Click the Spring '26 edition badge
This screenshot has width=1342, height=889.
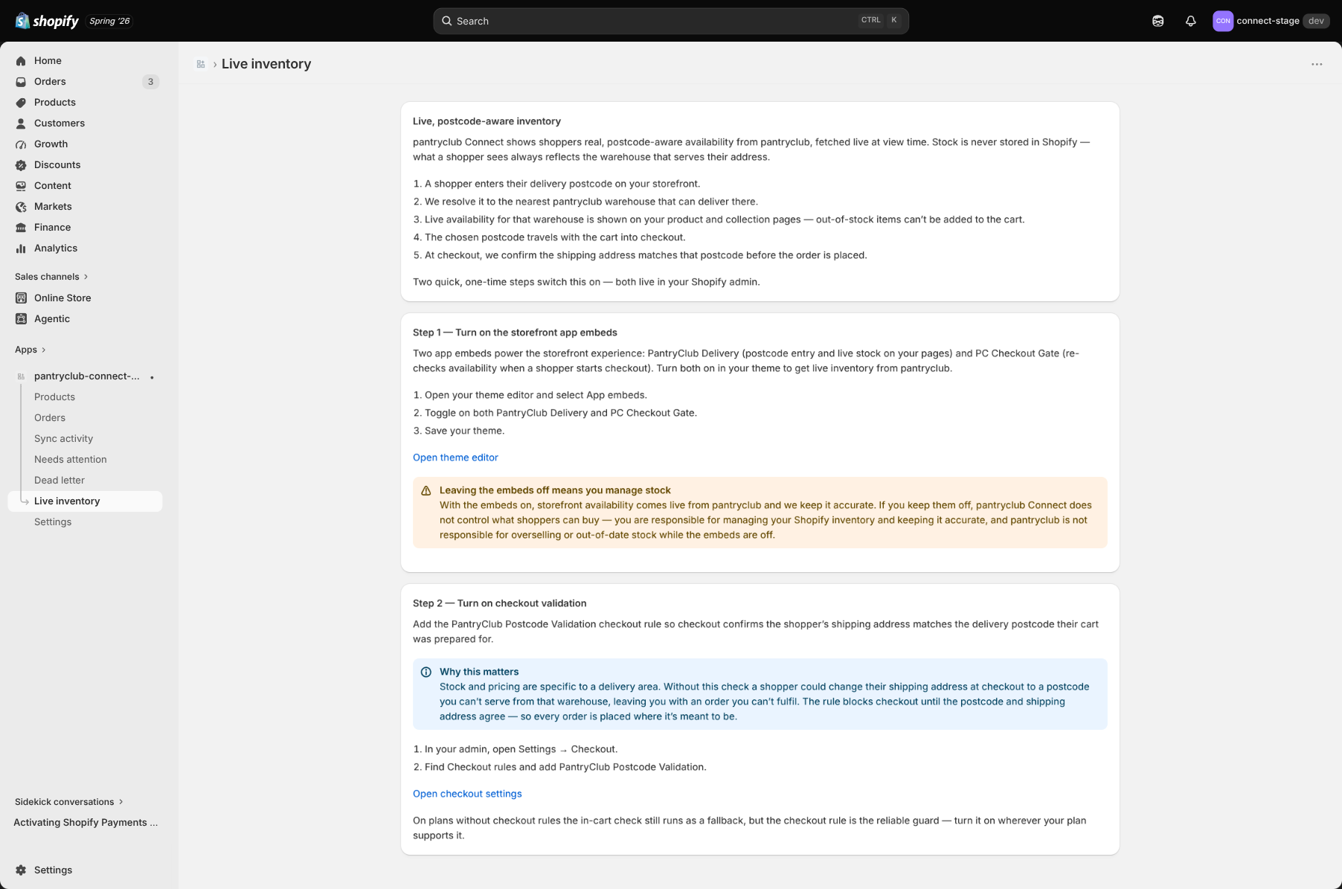coord(109,21)
